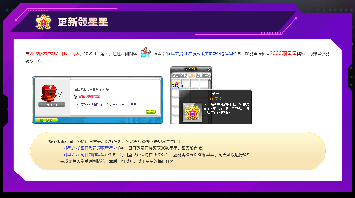Switch to the 装备 inventory tab

[x=175, y=76]
